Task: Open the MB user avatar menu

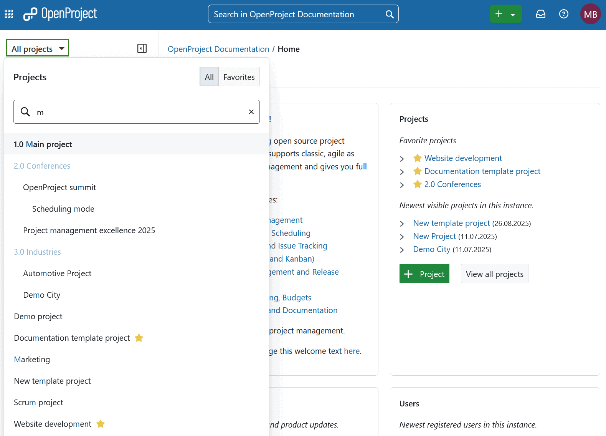Action: point(590,14)
